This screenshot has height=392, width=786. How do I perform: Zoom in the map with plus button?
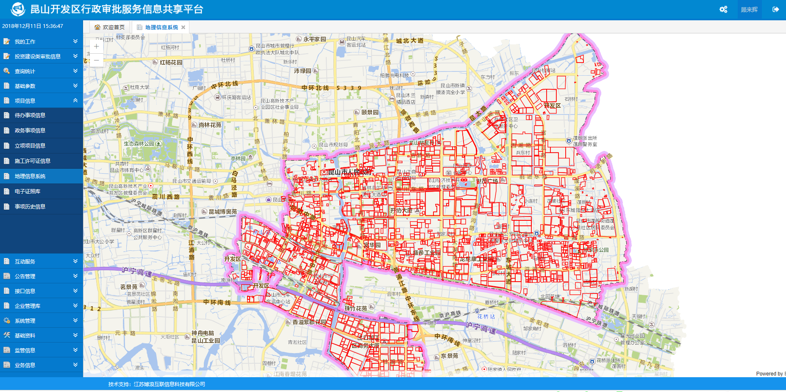(x=97, y=47)
